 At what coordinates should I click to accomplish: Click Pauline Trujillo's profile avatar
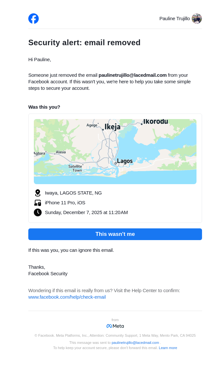coord(196,19)
